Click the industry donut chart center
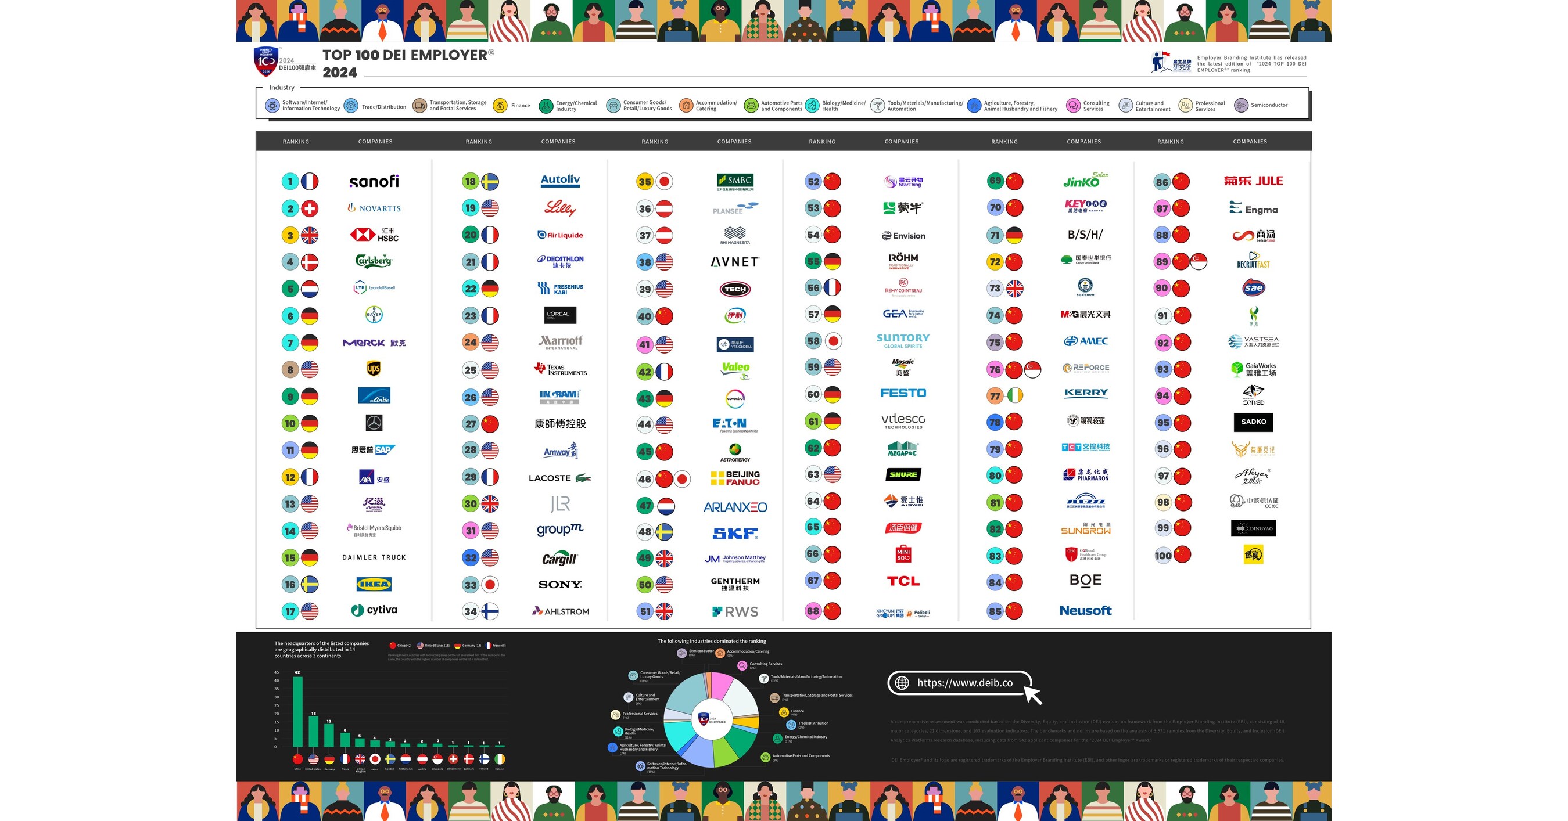The image size is (1568, 821). [711, 719]
